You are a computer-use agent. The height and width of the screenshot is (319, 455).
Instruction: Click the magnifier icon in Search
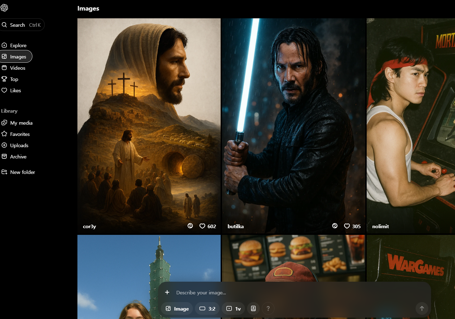[x=5, y=25]
